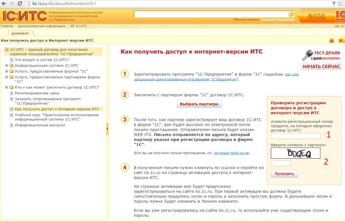Image resolution: width=345 pixels, height=222 pixels.
Task: Expand the 'Информационная система 1С:ИТС' folder
Action: [7, 66]
